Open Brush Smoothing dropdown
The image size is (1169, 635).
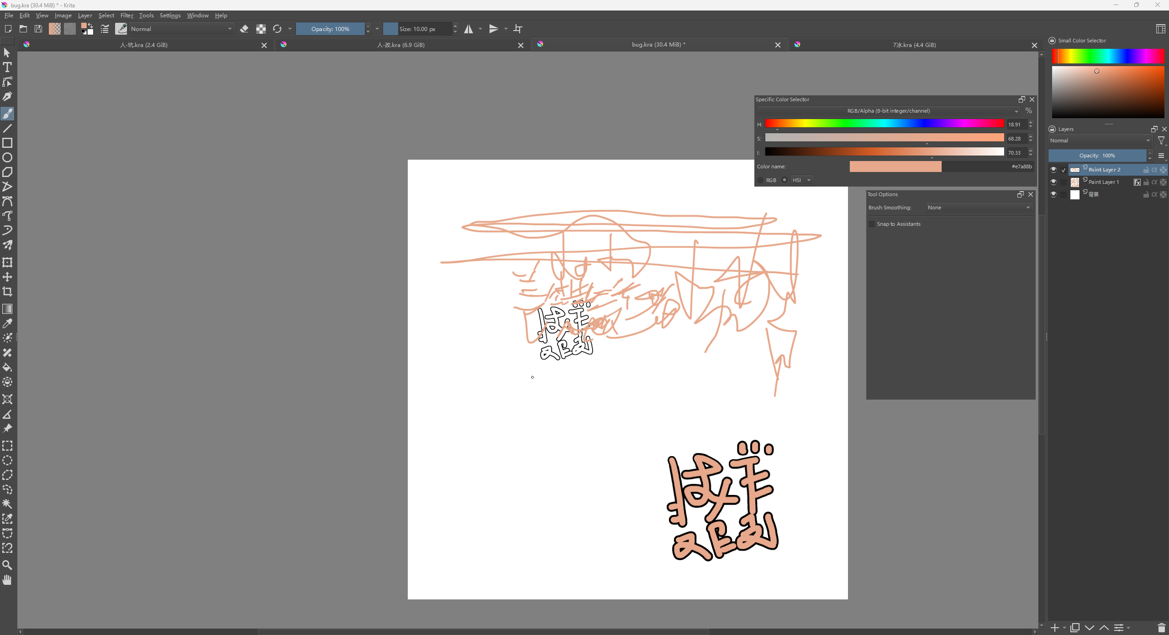(979, 208)
